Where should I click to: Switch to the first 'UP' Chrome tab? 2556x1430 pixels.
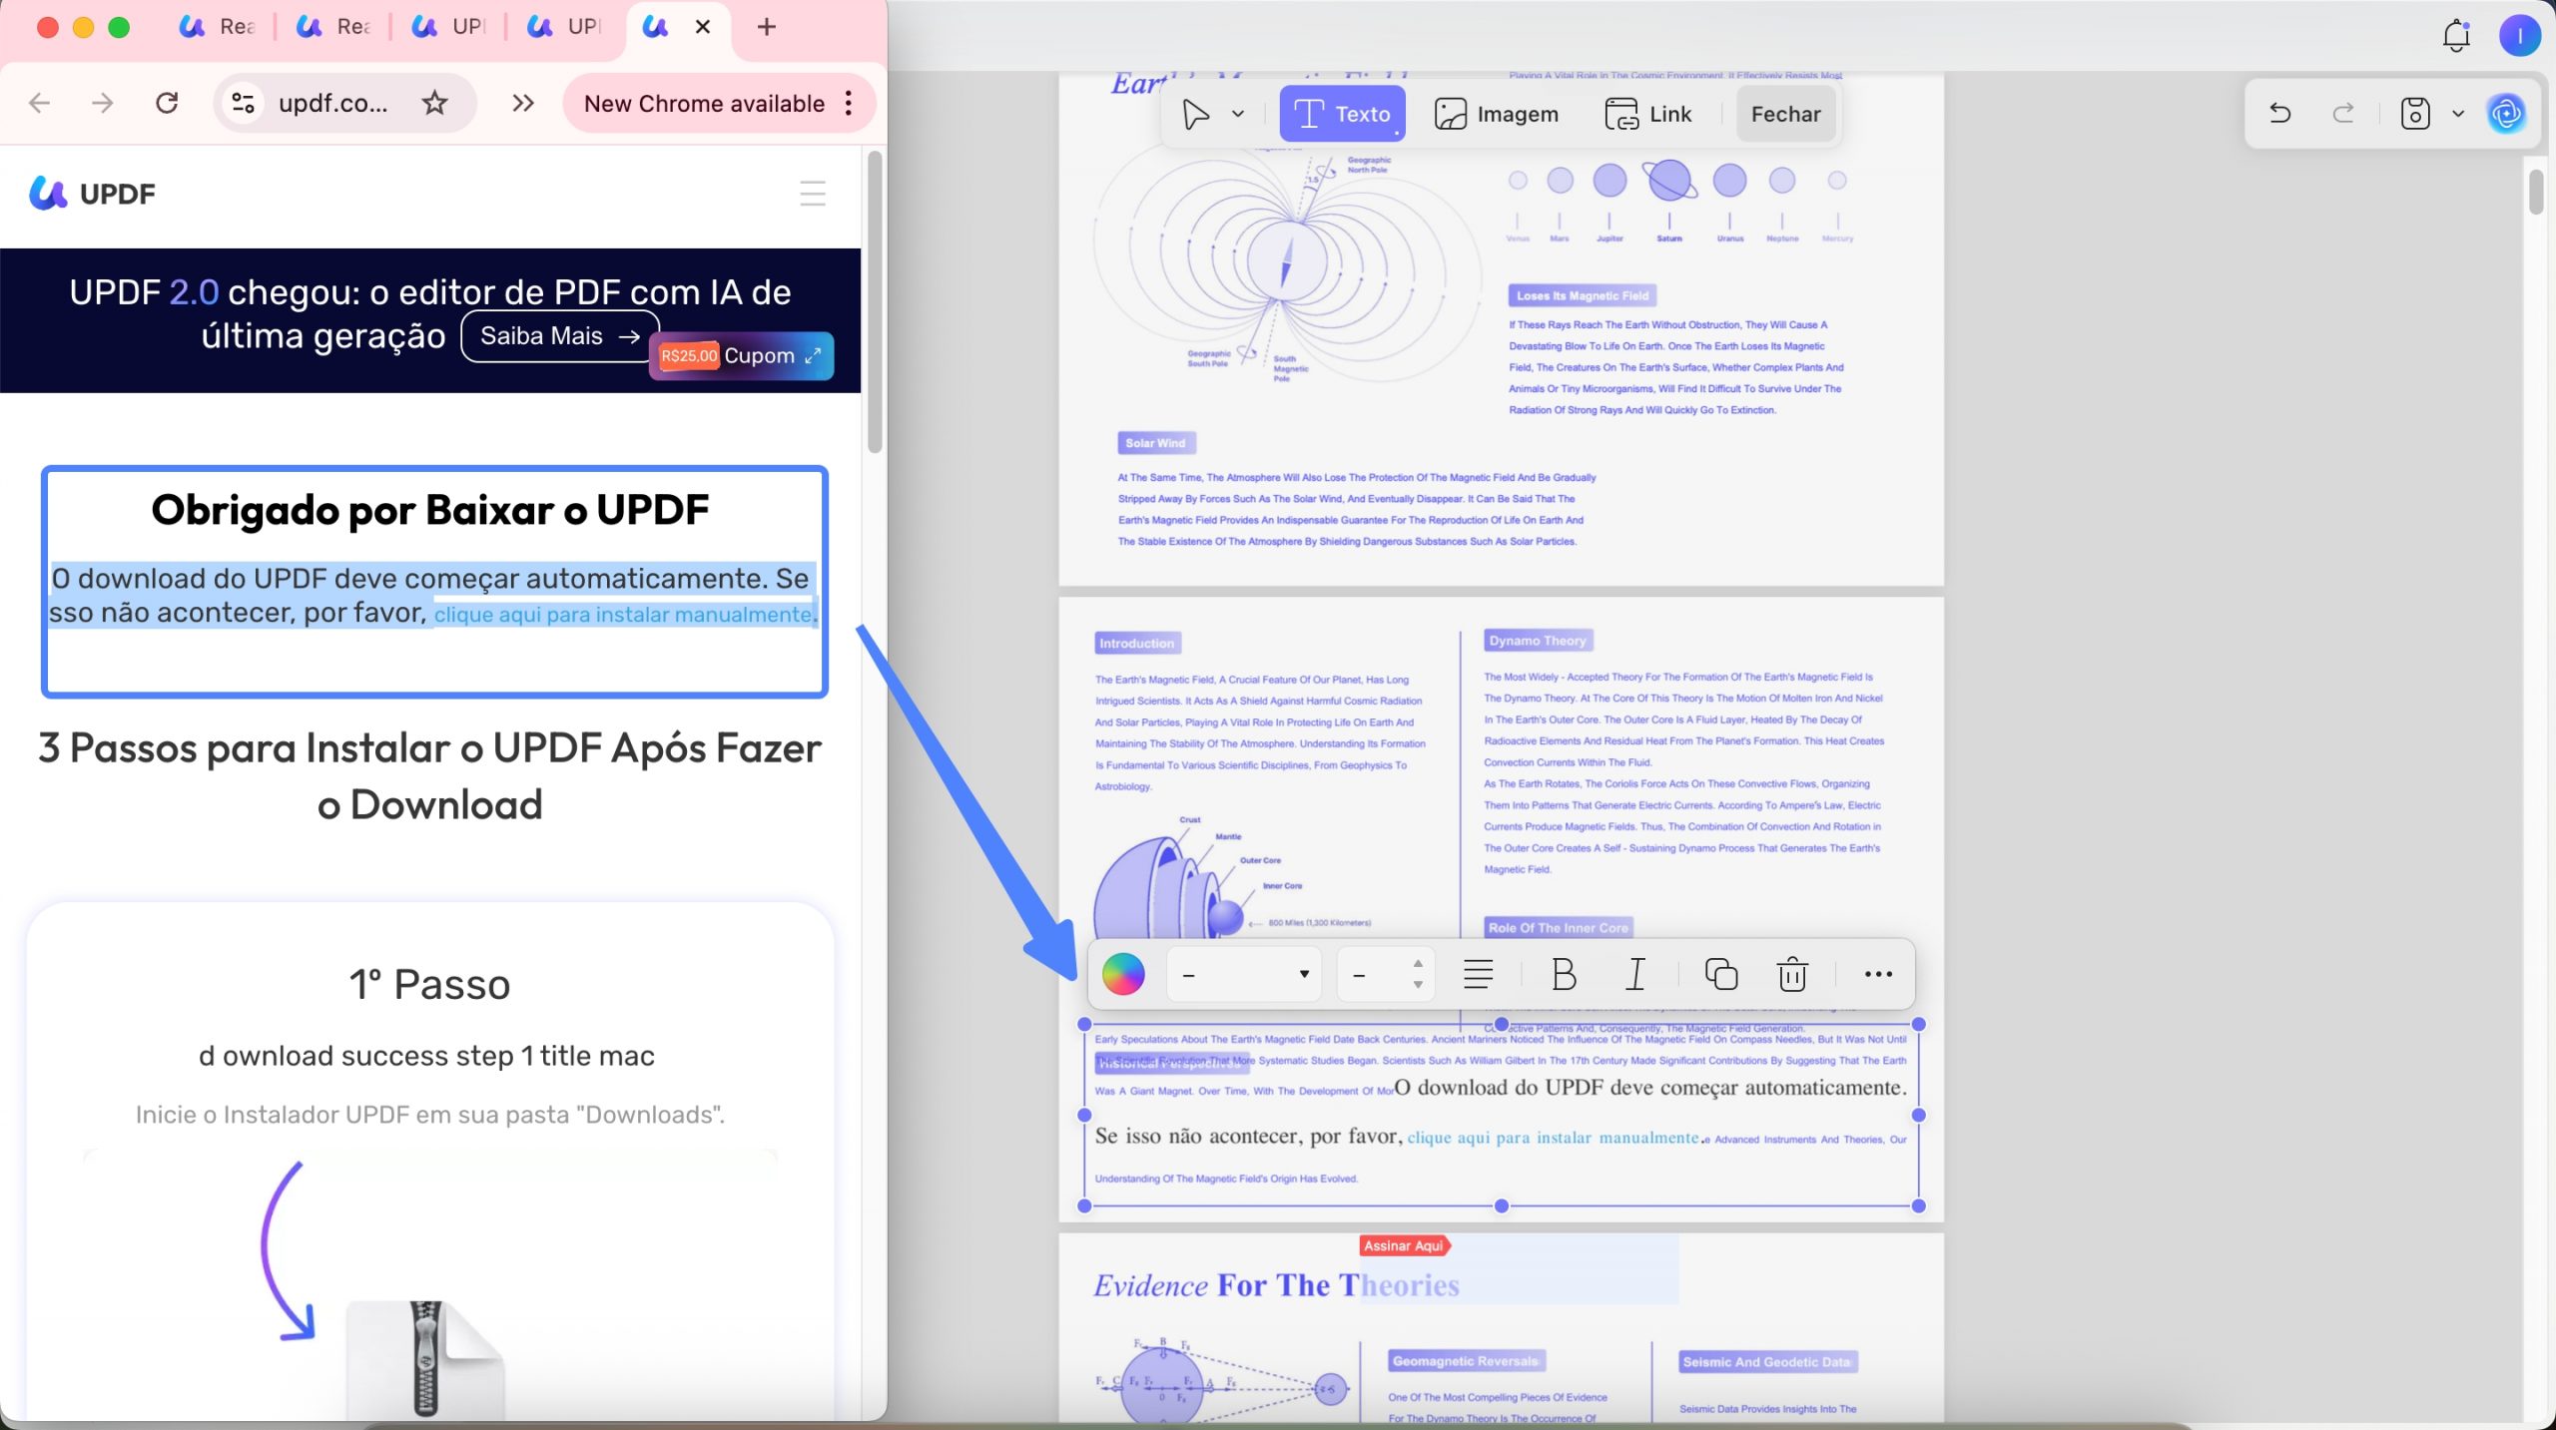point(450,27)
